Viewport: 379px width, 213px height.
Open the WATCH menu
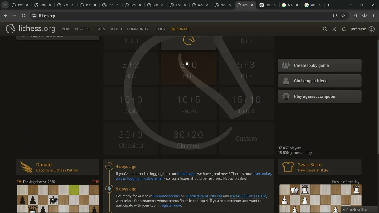pyautogui.click(x=116, y=29)
